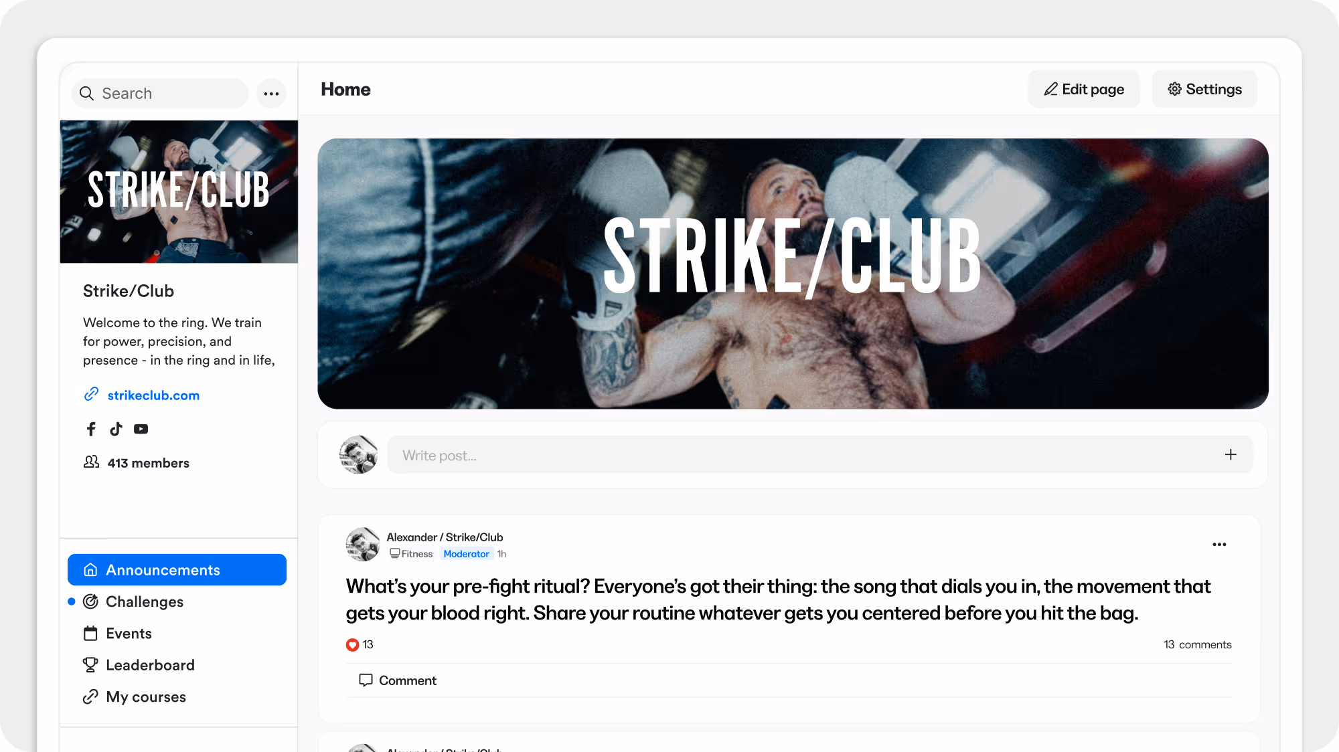Visit the strikeclub.com link
Image resolution: width=1339 pixels, height=752 pixels.
(x=153, y=395)
